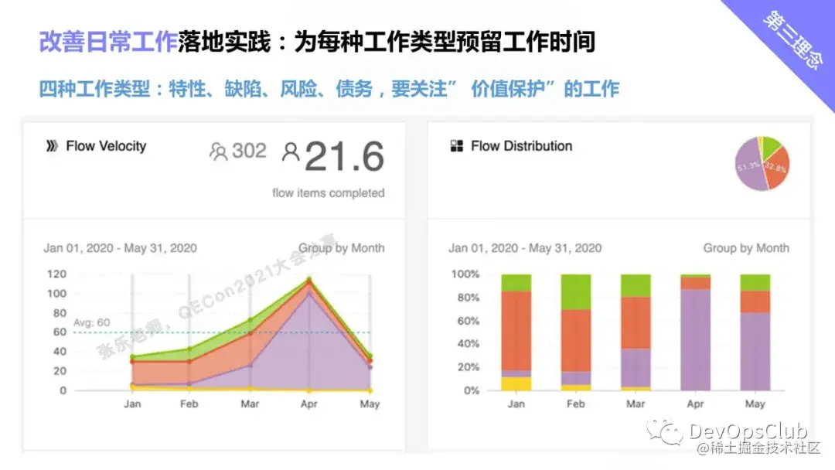Click the Flow Velocity date range text

(x=121, y=248)
